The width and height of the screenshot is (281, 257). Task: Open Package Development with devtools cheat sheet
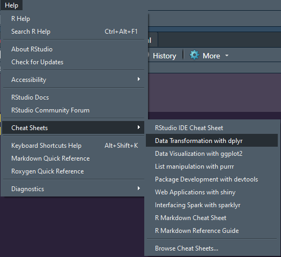coord(212,179)
